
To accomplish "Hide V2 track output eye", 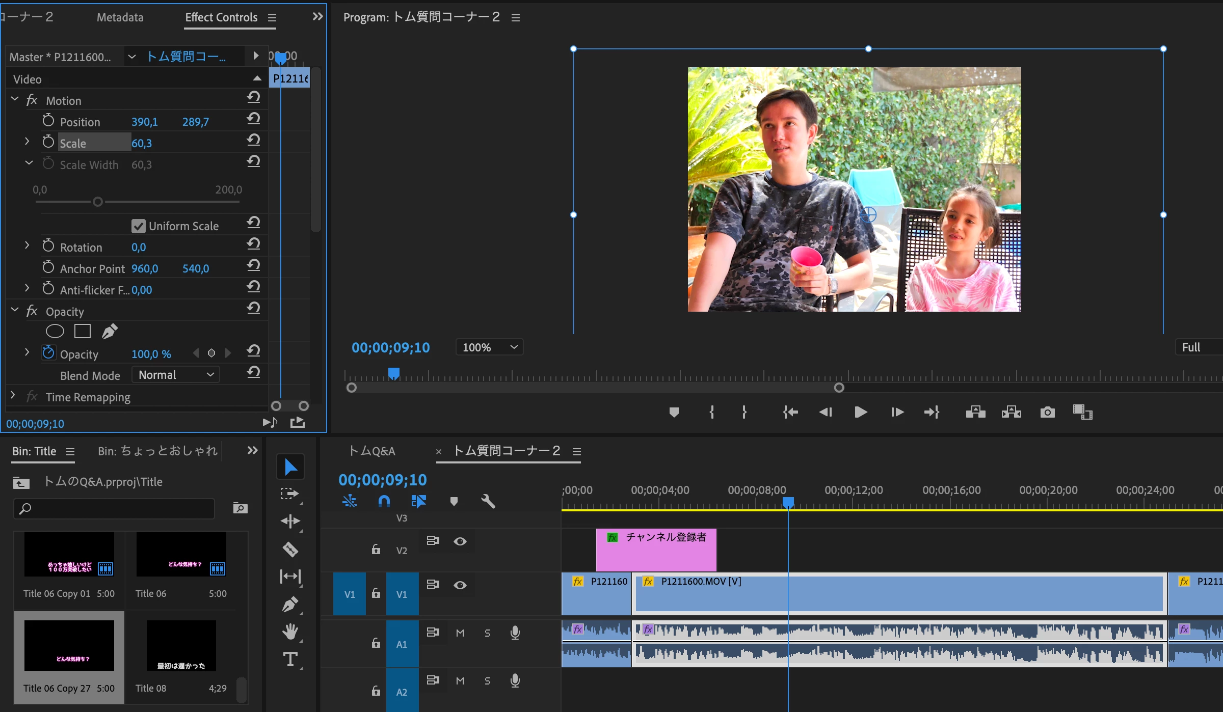I will click(x=460, y=541).
